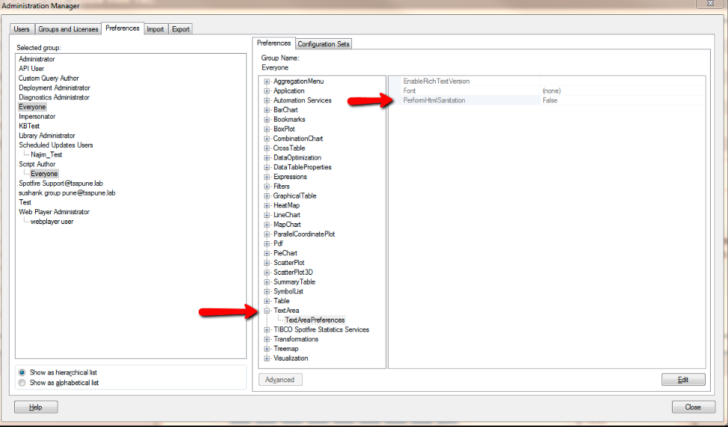Image resolution: width=728 pixels, height=427 pixels.
Task: Select the PieChart tree item
Action: pos(286,253)
